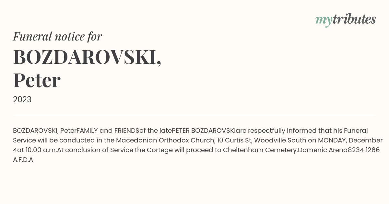Click 'Macedonian Orthodox Church' text
Image resolution: width=389 pixels, height=204 pixels.
(x=165, y=141)
